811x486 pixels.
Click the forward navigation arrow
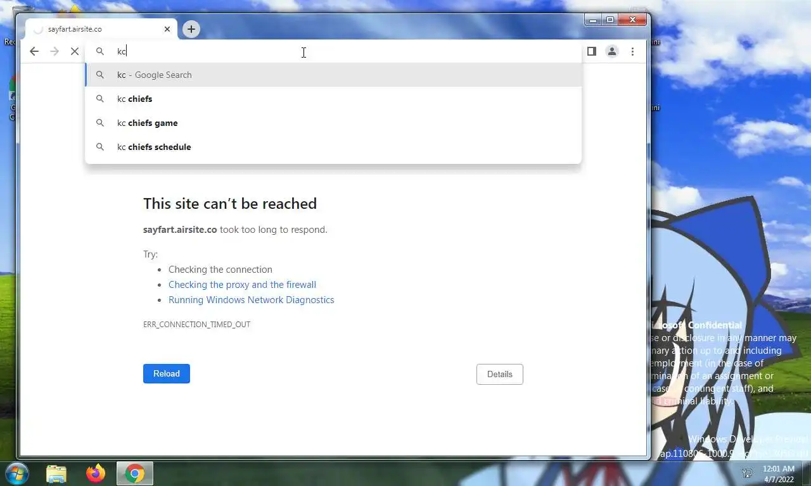pos(54,51)
